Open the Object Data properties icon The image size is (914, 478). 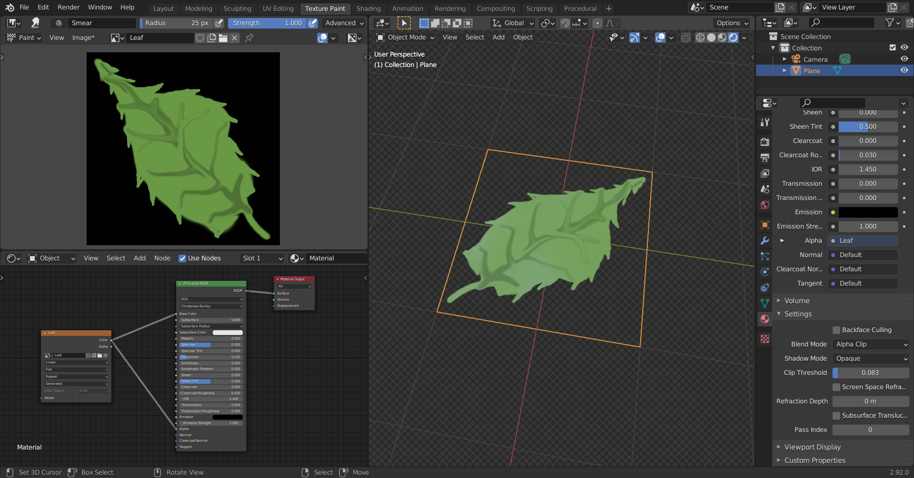[x=765, y=303]
